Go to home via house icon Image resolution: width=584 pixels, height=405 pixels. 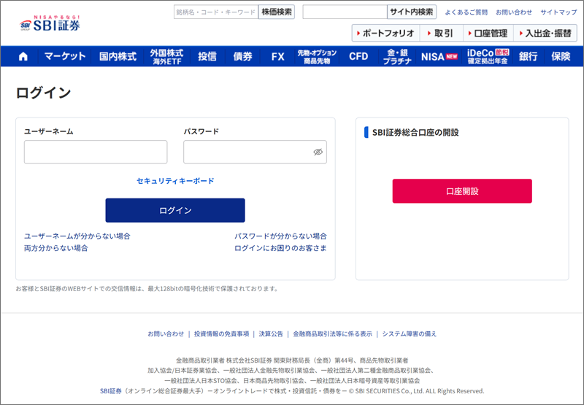tap(23, 56)
